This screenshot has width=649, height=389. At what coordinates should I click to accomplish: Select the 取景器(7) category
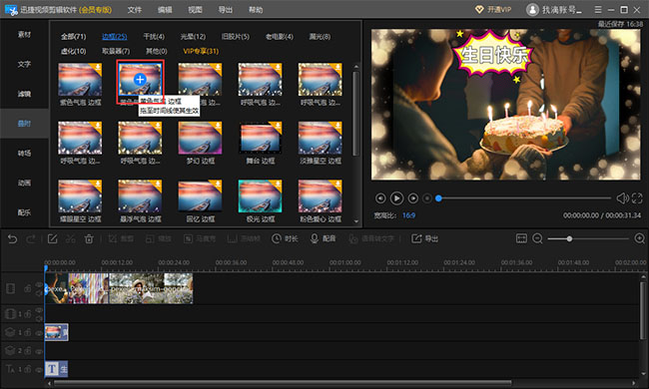coord(116,51)
